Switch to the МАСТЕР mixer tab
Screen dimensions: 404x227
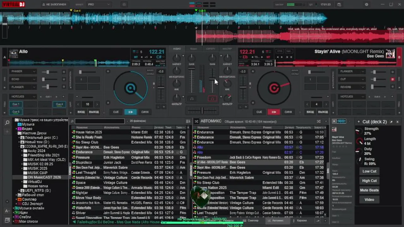point(227,49)
